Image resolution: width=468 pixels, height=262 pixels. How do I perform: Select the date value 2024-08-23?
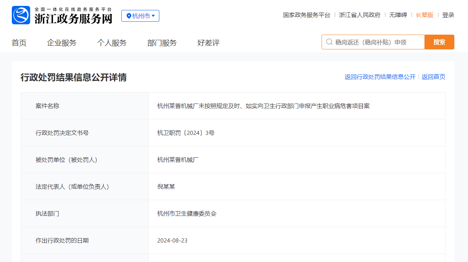pos(172,240)
